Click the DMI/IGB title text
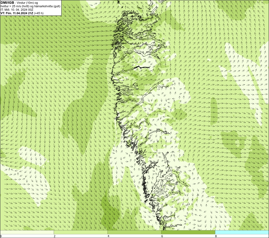269x238 pixels. click(7, 3)
